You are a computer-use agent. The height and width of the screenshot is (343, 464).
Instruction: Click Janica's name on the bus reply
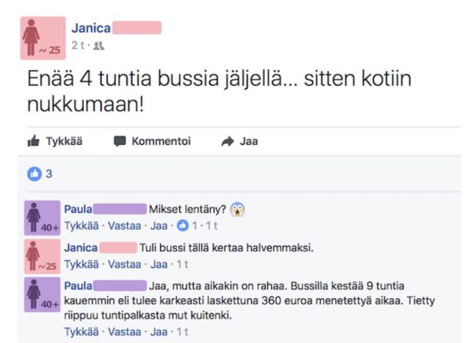[x=81, y=248]
